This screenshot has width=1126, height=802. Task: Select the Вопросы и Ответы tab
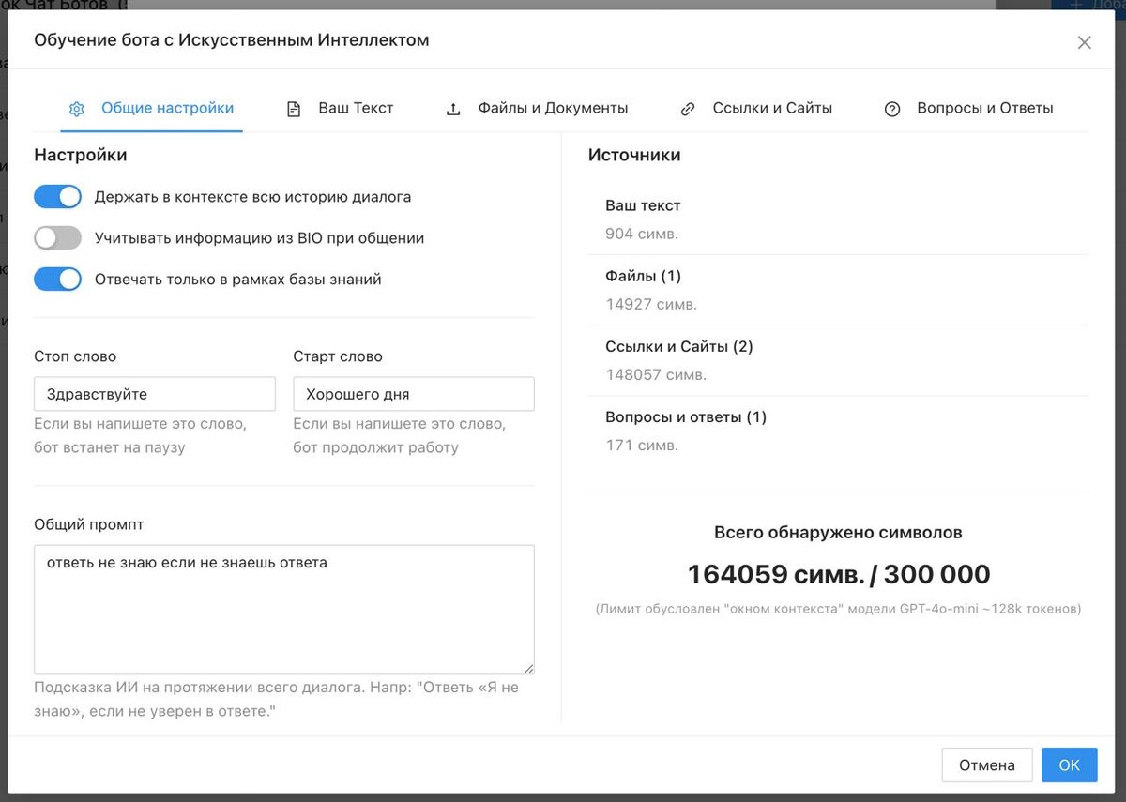click(969, 108)
